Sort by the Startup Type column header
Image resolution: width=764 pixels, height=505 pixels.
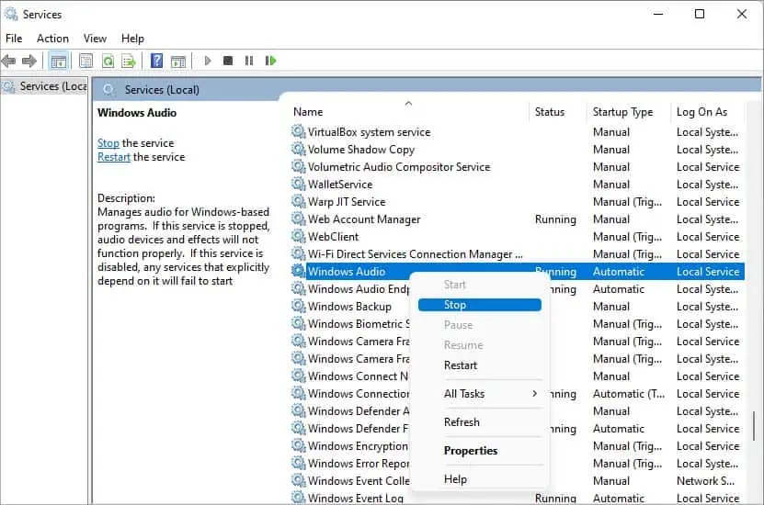[x=629, y=112]
